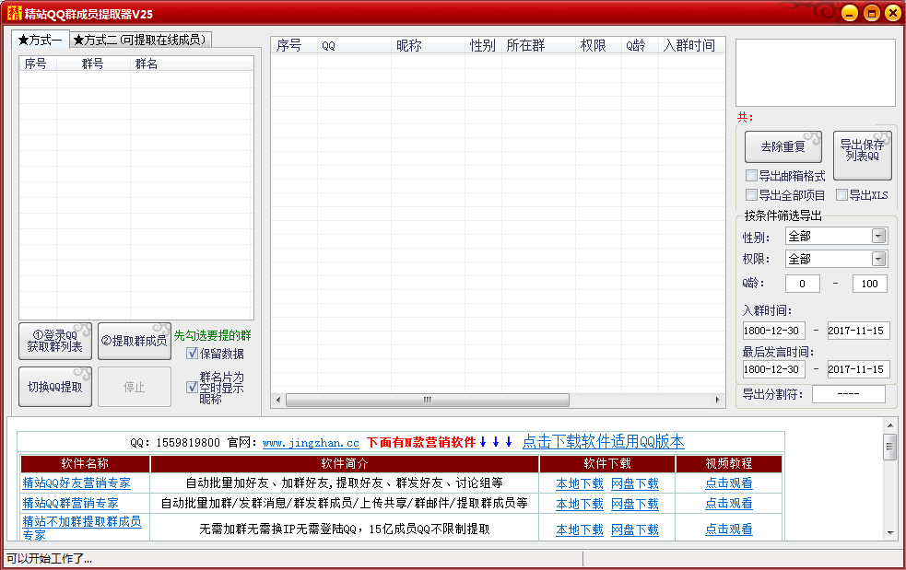Click 本地下载 for 精站QQ群营销专家

click(580, 504)
